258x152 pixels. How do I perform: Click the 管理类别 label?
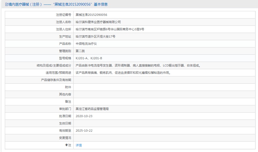(65, 51)
